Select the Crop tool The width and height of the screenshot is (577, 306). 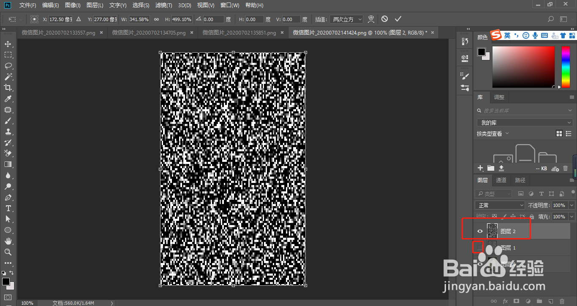[8, 88]
